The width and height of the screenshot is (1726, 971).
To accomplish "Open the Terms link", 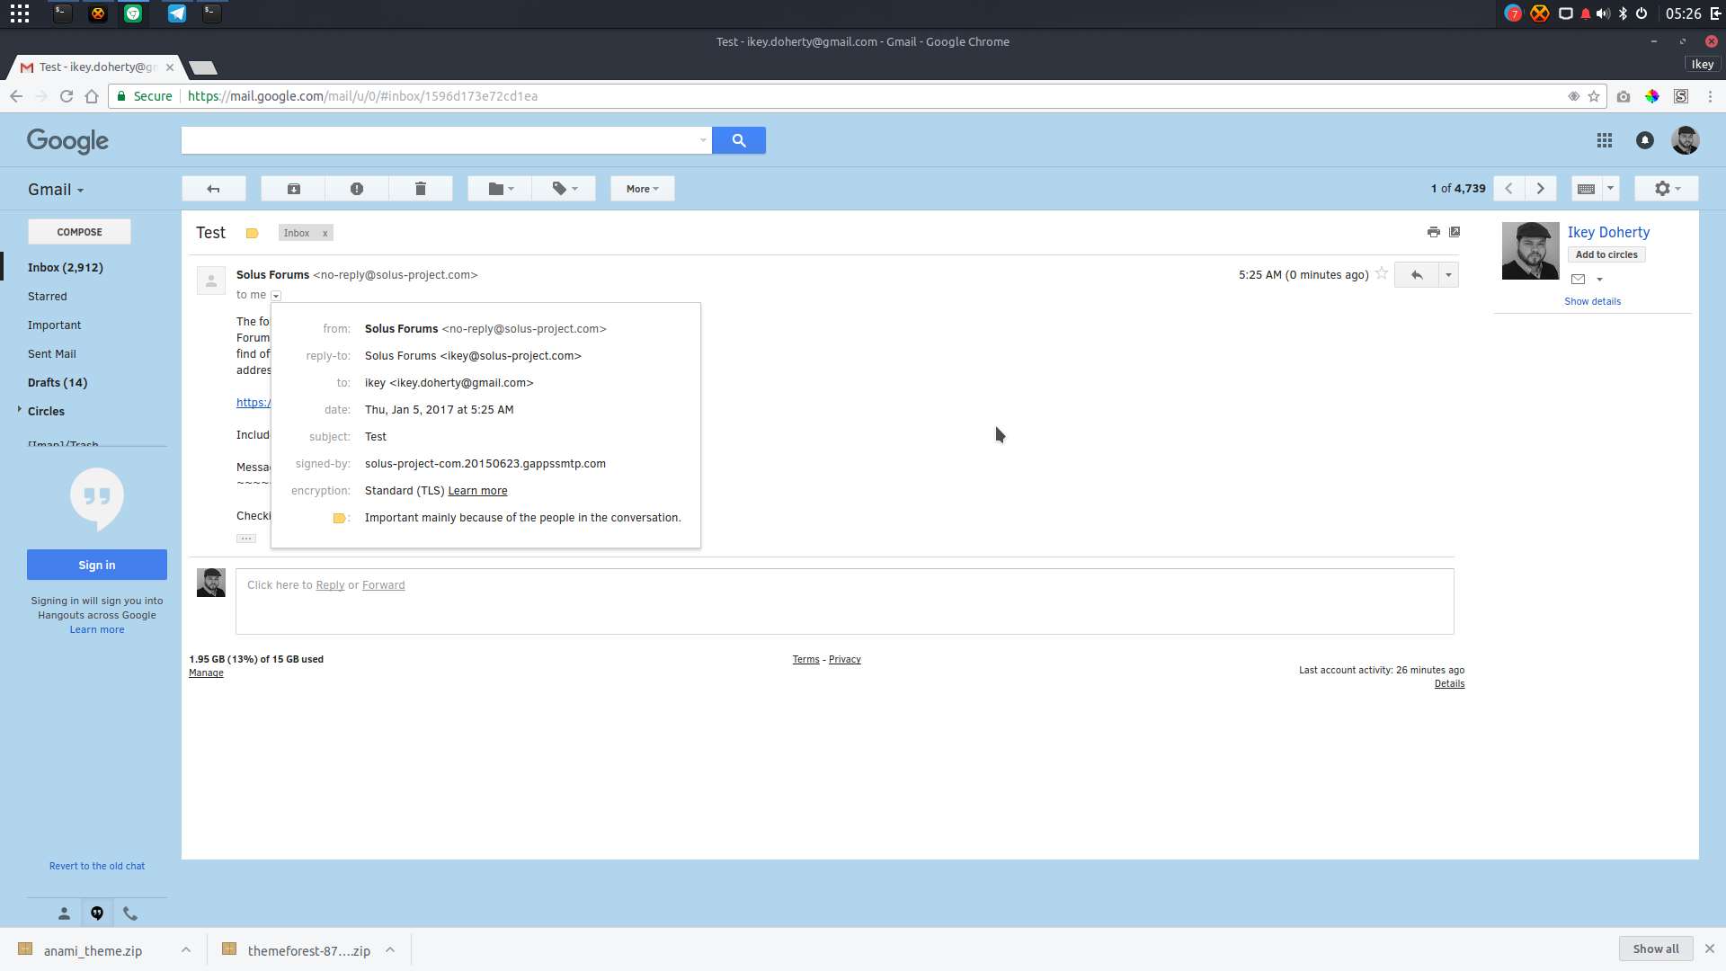I will [x=805, y=660].
